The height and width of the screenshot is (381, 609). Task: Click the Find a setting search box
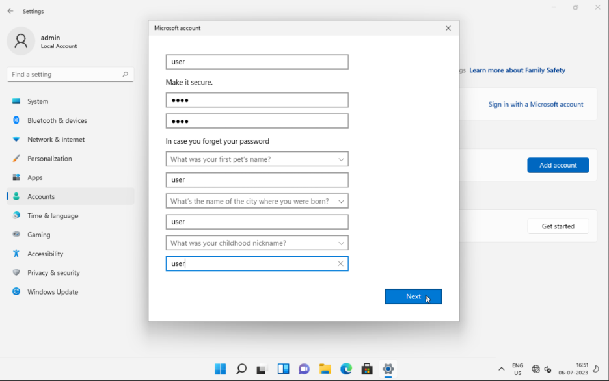(x=70, y=74)
